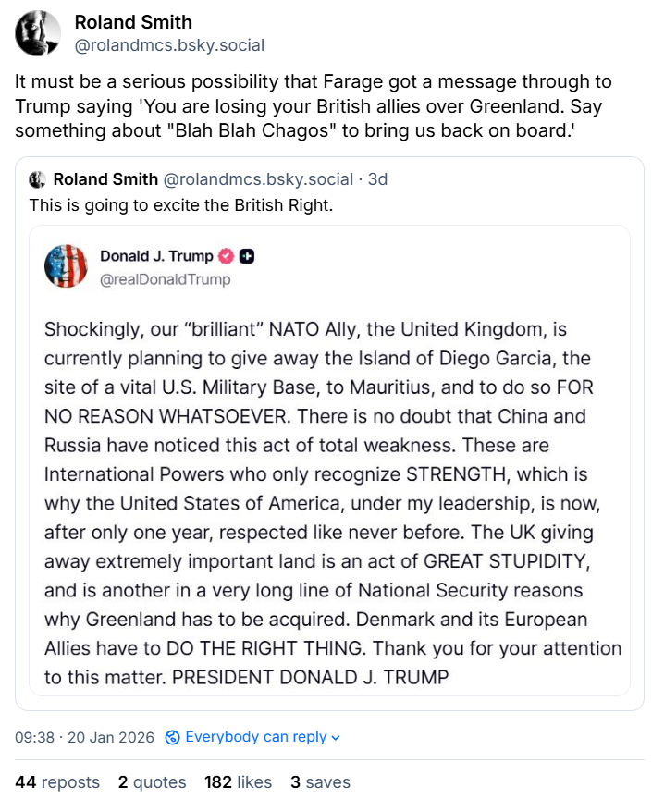
Task: Click Roland Smith's large profile avatar
Action: [x=38, y=33]
